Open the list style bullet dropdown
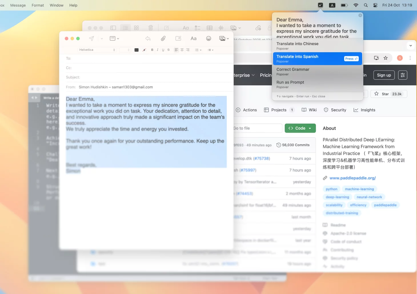417x294 pixels. (198, 50)
